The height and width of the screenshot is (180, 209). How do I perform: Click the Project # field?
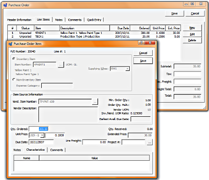click(134, 142)
